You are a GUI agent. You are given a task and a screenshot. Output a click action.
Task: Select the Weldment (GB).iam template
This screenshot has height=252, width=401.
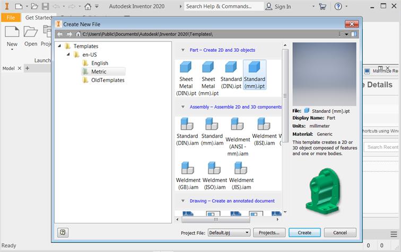[188, 176]
